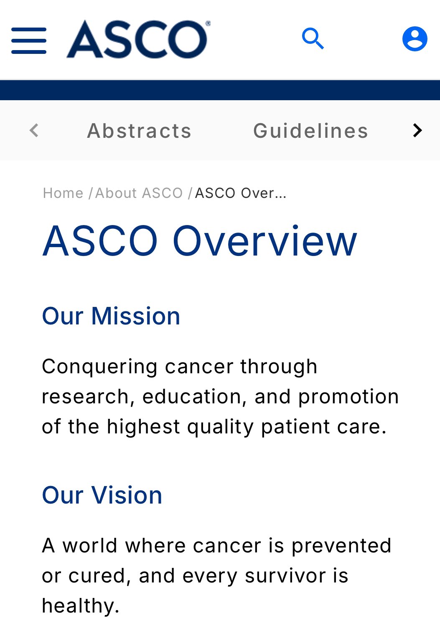Click the ASCO logo
Image resolution: width=440 pixels, height=638 pixels.
point(138,39)
